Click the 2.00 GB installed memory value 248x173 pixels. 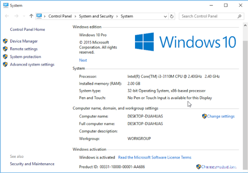(x=134, y=84)
